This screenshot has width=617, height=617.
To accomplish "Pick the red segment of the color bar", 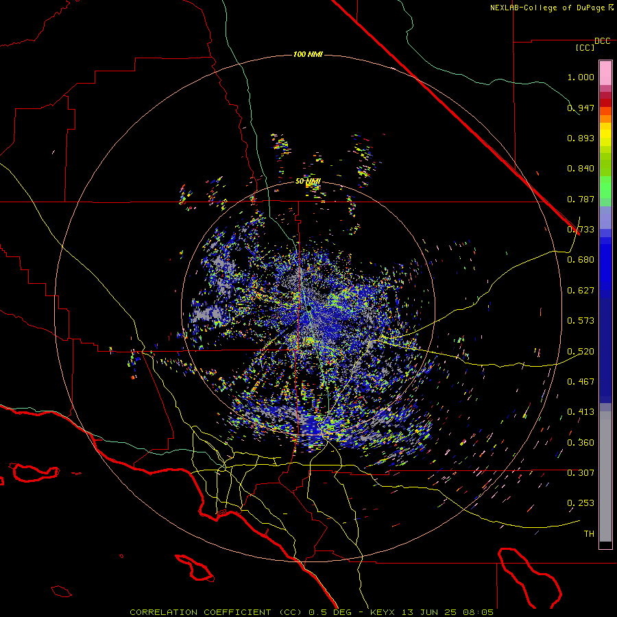I will click(x=605, y=102).
